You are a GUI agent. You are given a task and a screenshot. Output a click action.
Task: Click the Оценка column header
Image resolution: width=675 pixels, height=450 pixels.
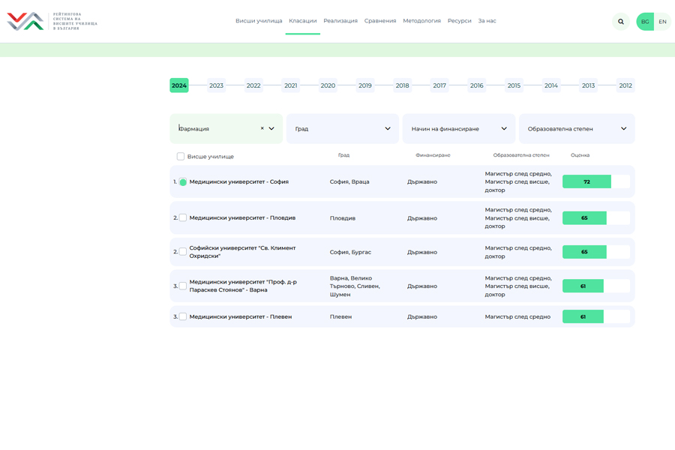pos(580,155)
